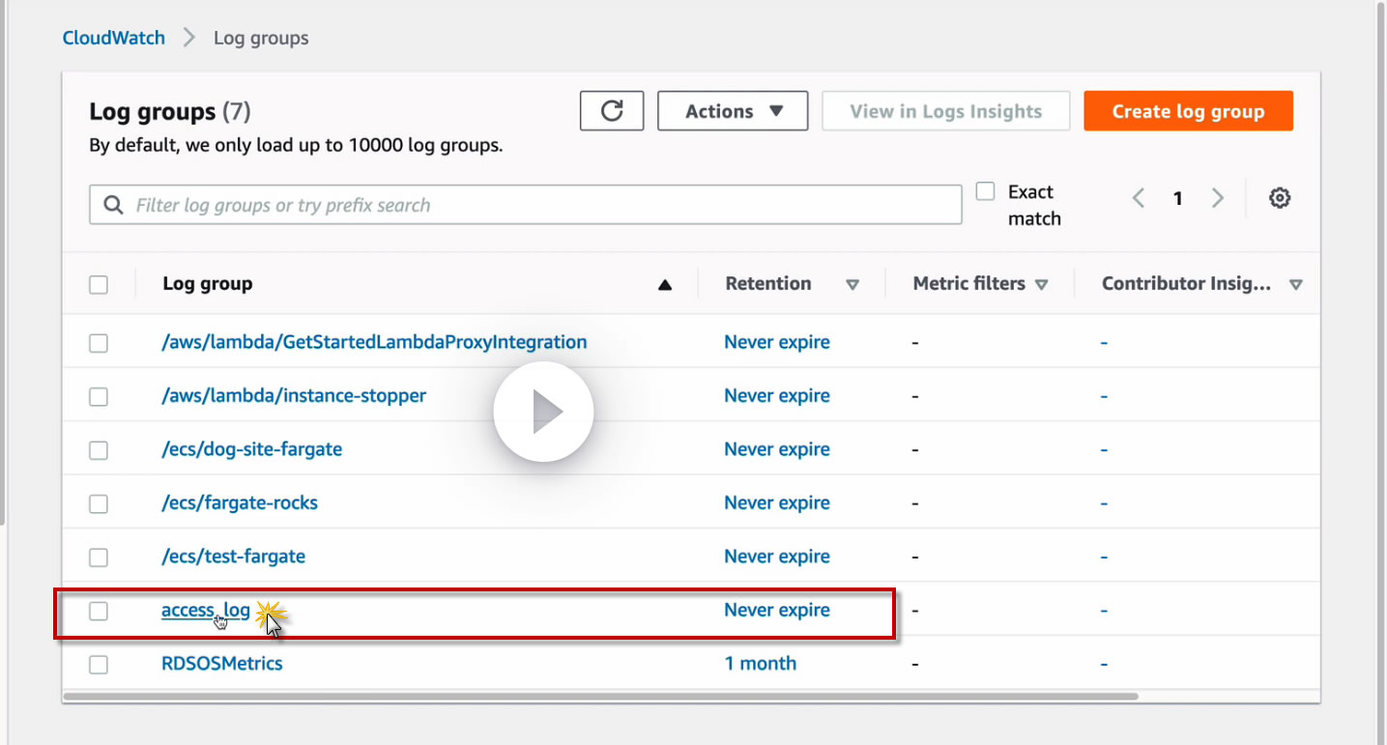Click the refresh log groups icon

612,111
